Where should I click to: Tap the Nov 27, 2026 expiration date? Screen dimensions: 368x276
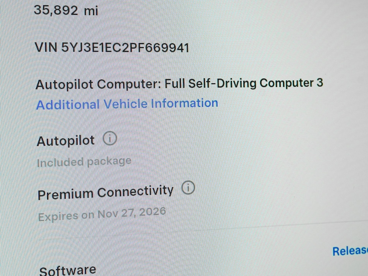(x=132, y=213)
